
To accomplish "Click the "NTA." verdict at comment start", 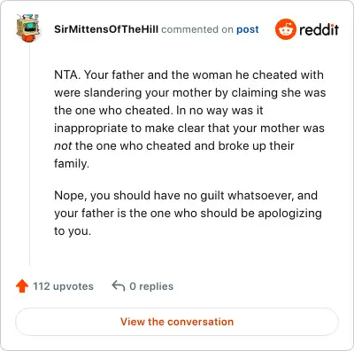I will (x=67, y=74).
